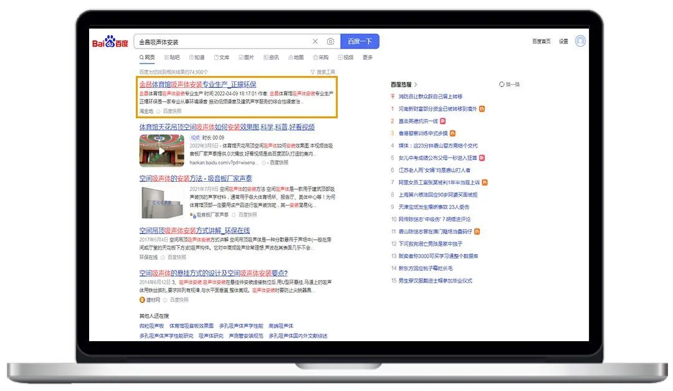Switch to the 图片 tab

246,57
